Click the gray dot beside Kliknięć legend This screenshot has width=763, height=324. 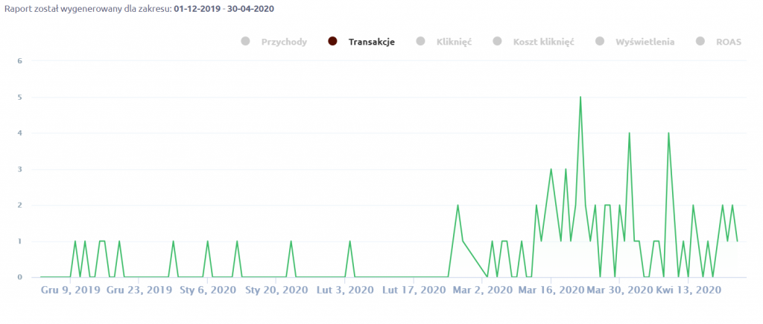point(420,42)
